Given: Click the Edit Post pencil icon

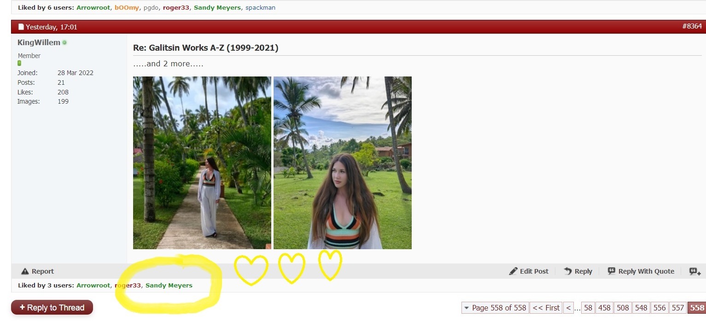Looking at the screenshot, I should pyautogui.click(x=513, y=271).
